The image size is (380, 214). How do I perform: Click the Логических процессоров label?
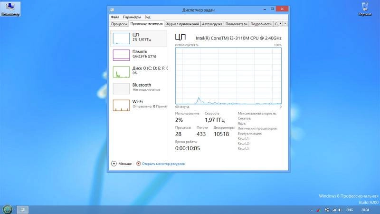point(257,128)
